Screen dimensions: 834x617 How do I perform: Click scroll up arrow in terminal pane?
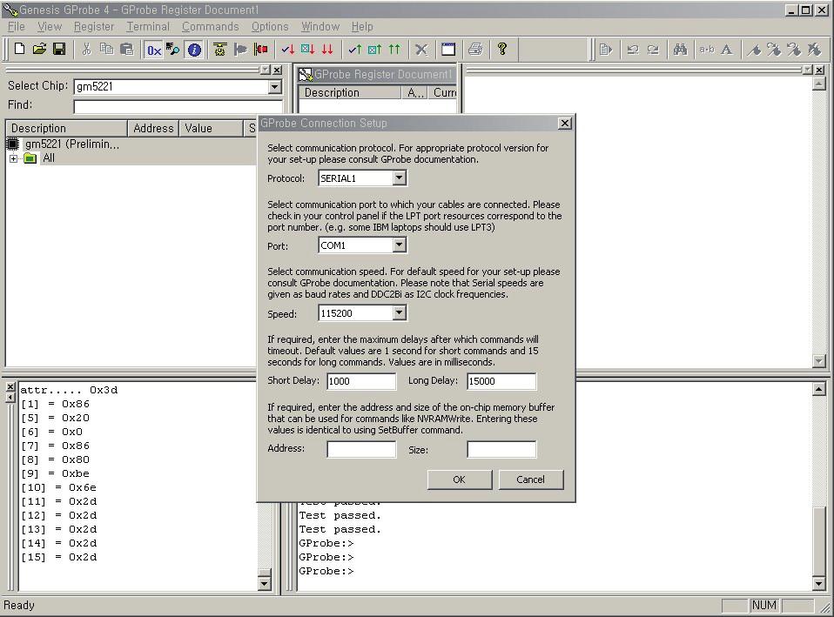819,389
